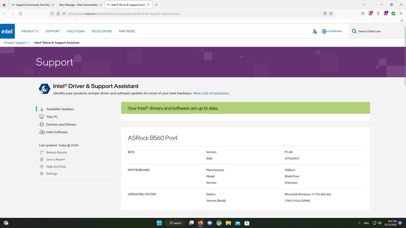Open the SUPPORT menu
The width and height of the screenshot is (406, 228).
(x=53, y=31)
